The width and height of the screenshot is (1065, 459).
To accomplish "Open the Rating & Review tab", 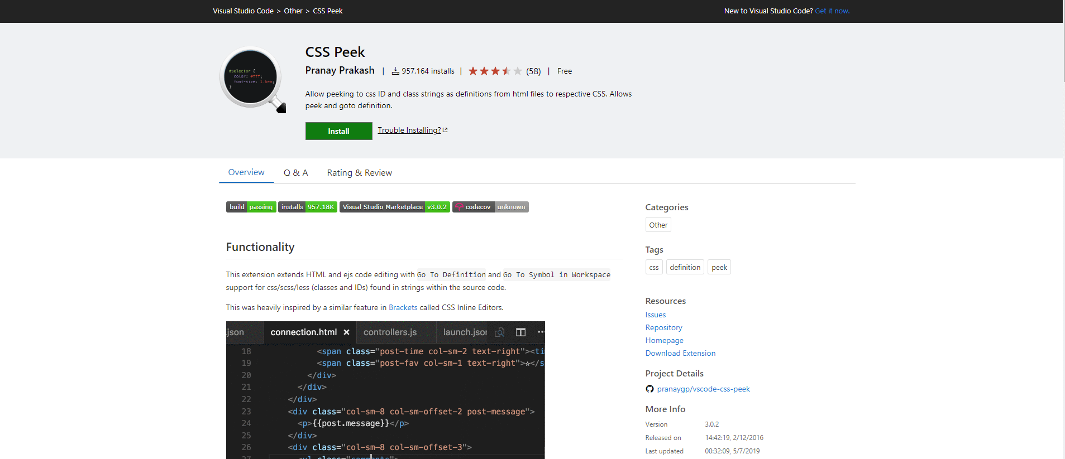I will point(360,173).
